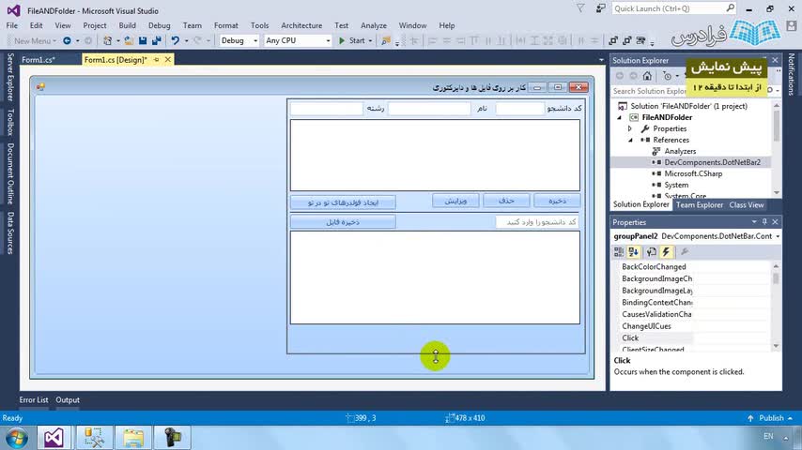
Task: Click the Save toolbar icon
Action: (x=143, y=40)
